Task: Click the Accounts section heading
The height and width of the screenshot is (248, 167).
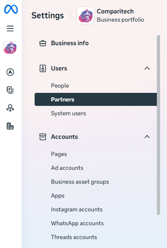Action: 64,137
